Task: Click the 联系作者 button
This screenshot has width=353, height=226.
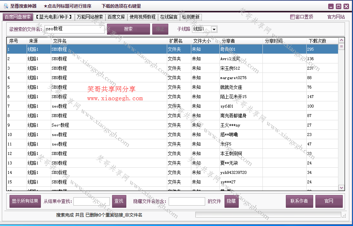Action: click(x=299, y=201)
